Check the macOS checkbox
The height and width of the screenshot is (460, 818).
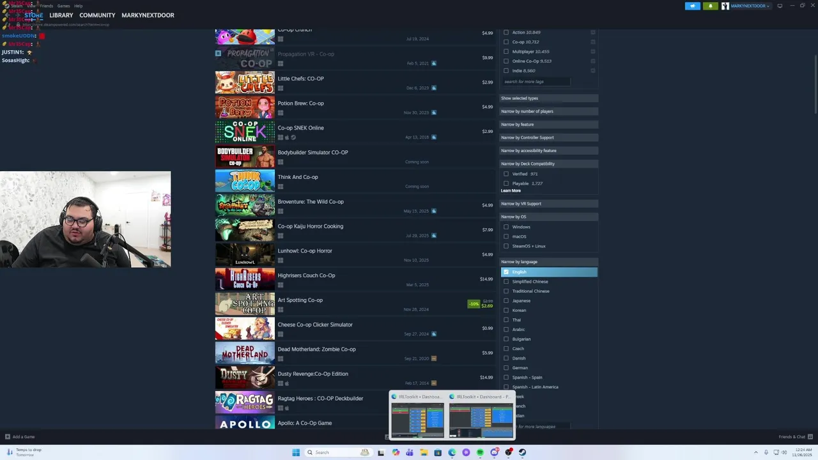coord(506,236)
